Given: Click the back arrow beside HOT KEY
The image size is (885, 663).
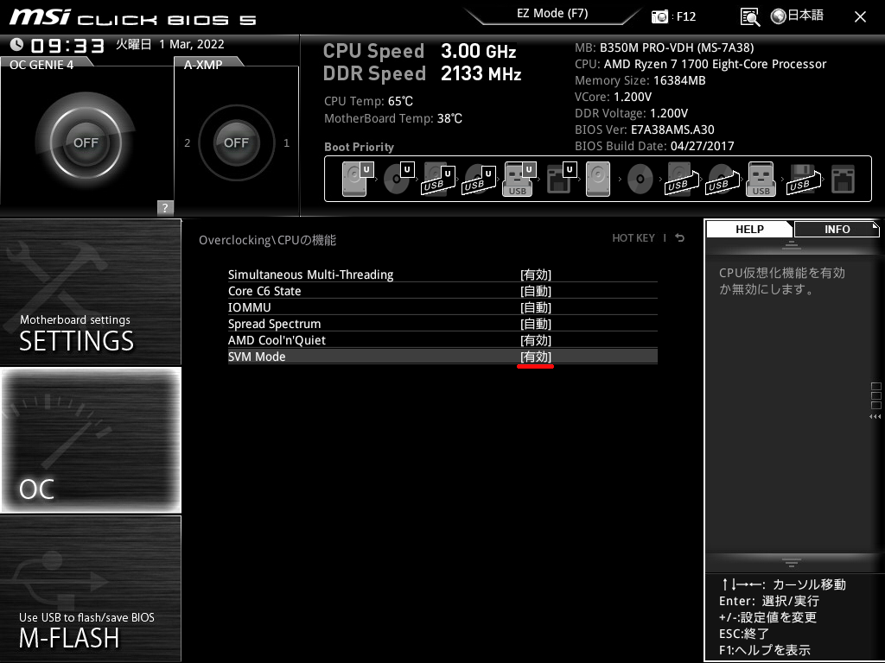Looking at the screenshot, I should [679, 238].
